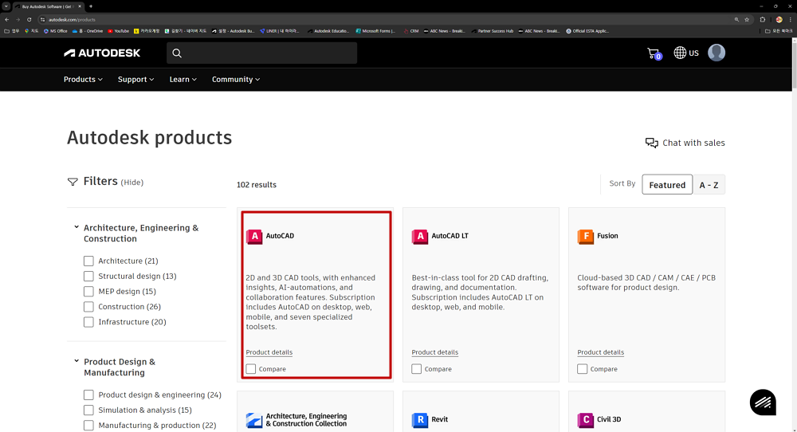Check the MEP design (15) filter
The image size is (797, 432).
[88, 291]
